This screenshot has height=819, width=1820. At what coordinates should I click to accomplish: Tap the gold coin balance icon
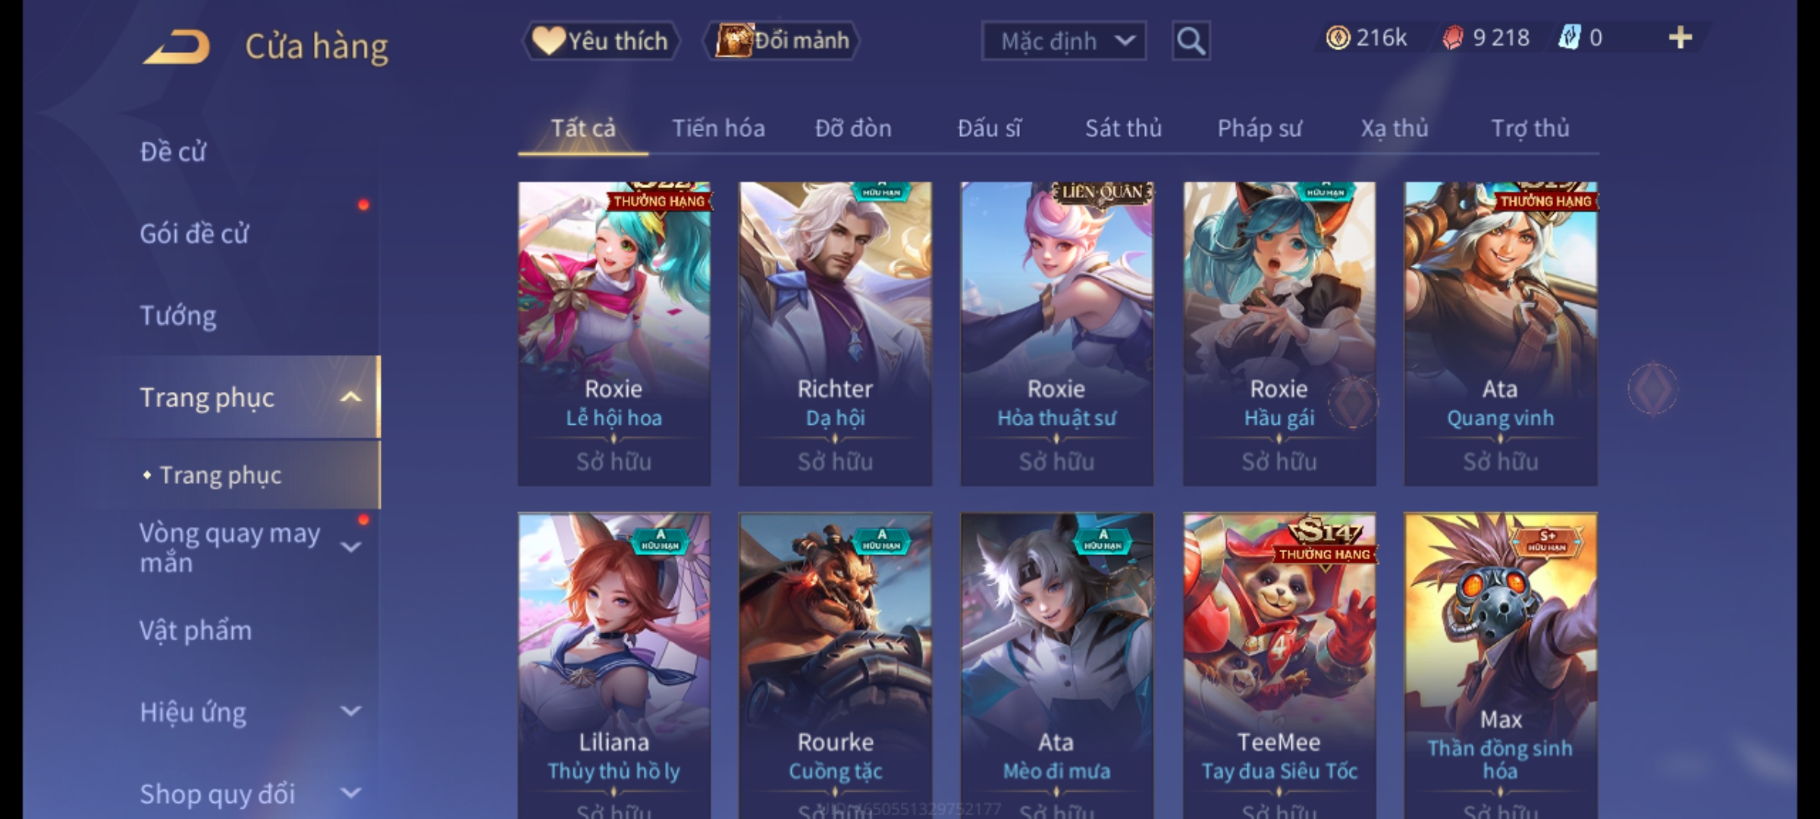coord(1338,38)
